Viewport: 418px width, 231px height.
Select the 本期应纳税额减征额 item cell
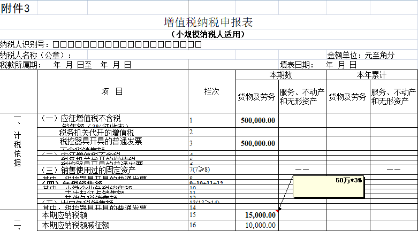112,226
